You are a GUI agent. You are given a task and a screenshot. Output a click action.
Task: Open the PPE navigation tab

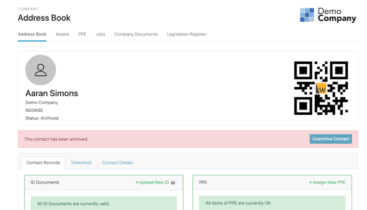[x=82, y=34]
